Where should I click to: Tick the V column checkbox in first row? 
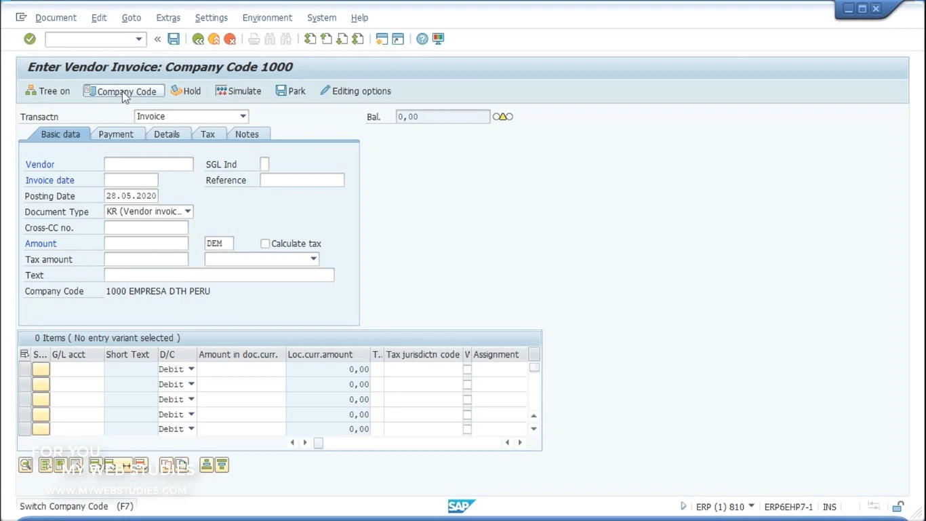[x=467, y=369]
